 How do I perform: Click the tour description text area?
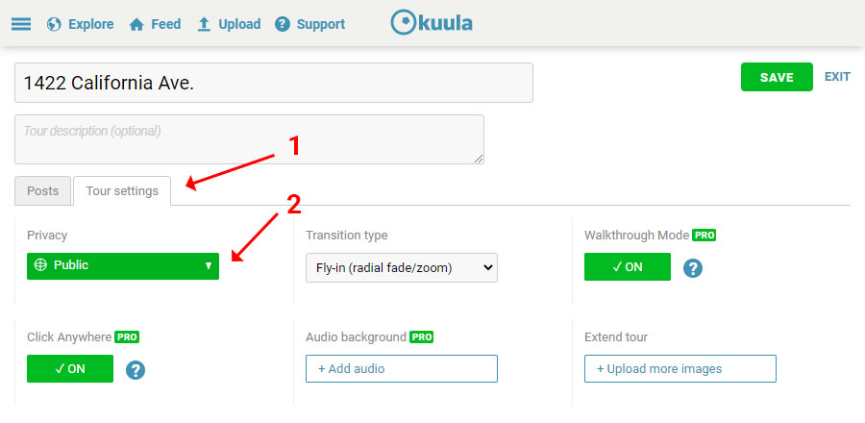point(249,139)
